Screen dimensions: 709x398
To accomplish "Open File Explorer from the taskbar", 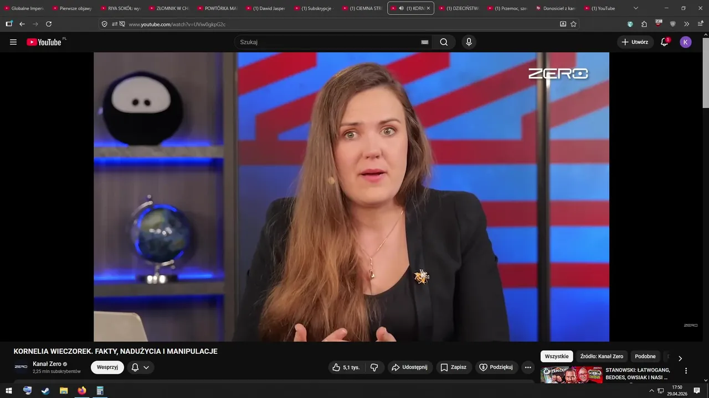I will pyautogui.click(x=64, y=391).
